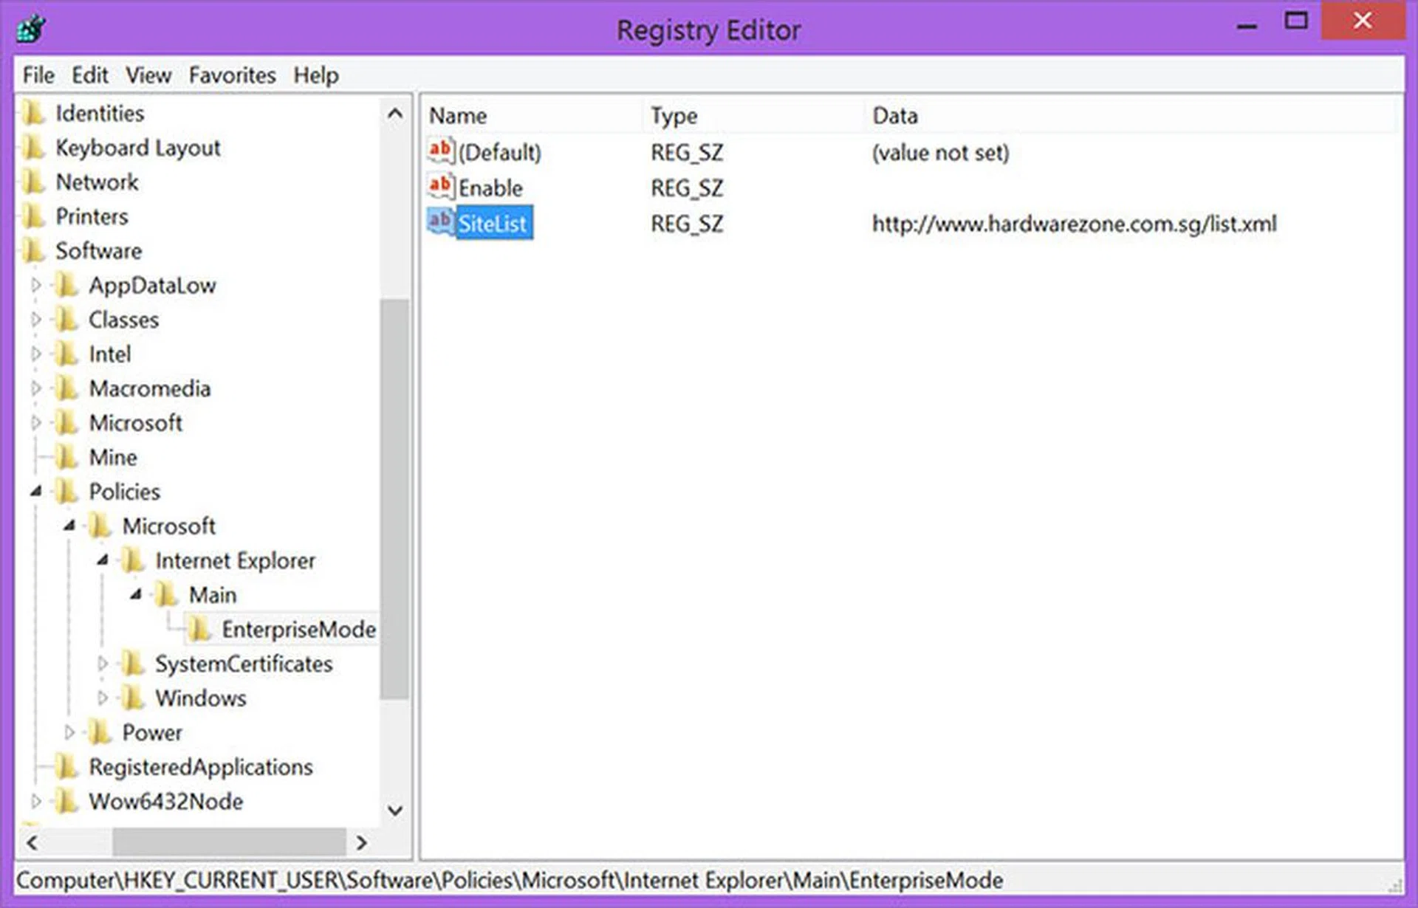
Task: Expand the AppDataLow tree node
Action: pyautogui.click(x=35, y=285)
